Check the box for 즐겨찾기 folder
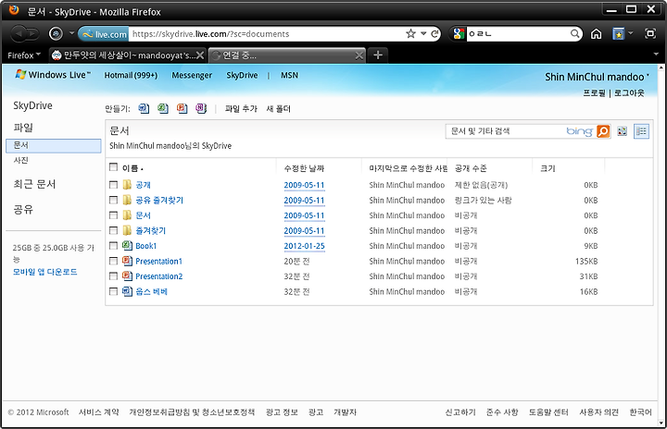Image resolution: width=667 pixels, height=429 pixels. [x=113, y=230]
